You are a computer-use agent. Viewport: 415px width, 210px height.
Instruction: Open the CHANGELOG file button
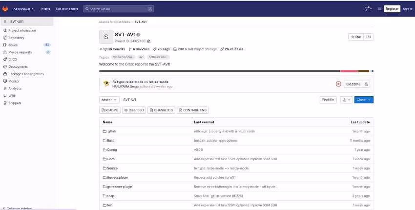click(161, 110)
